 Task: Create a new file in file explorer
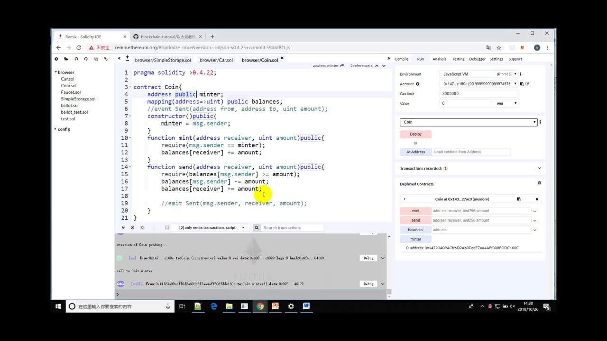click(x=56, y=59)
